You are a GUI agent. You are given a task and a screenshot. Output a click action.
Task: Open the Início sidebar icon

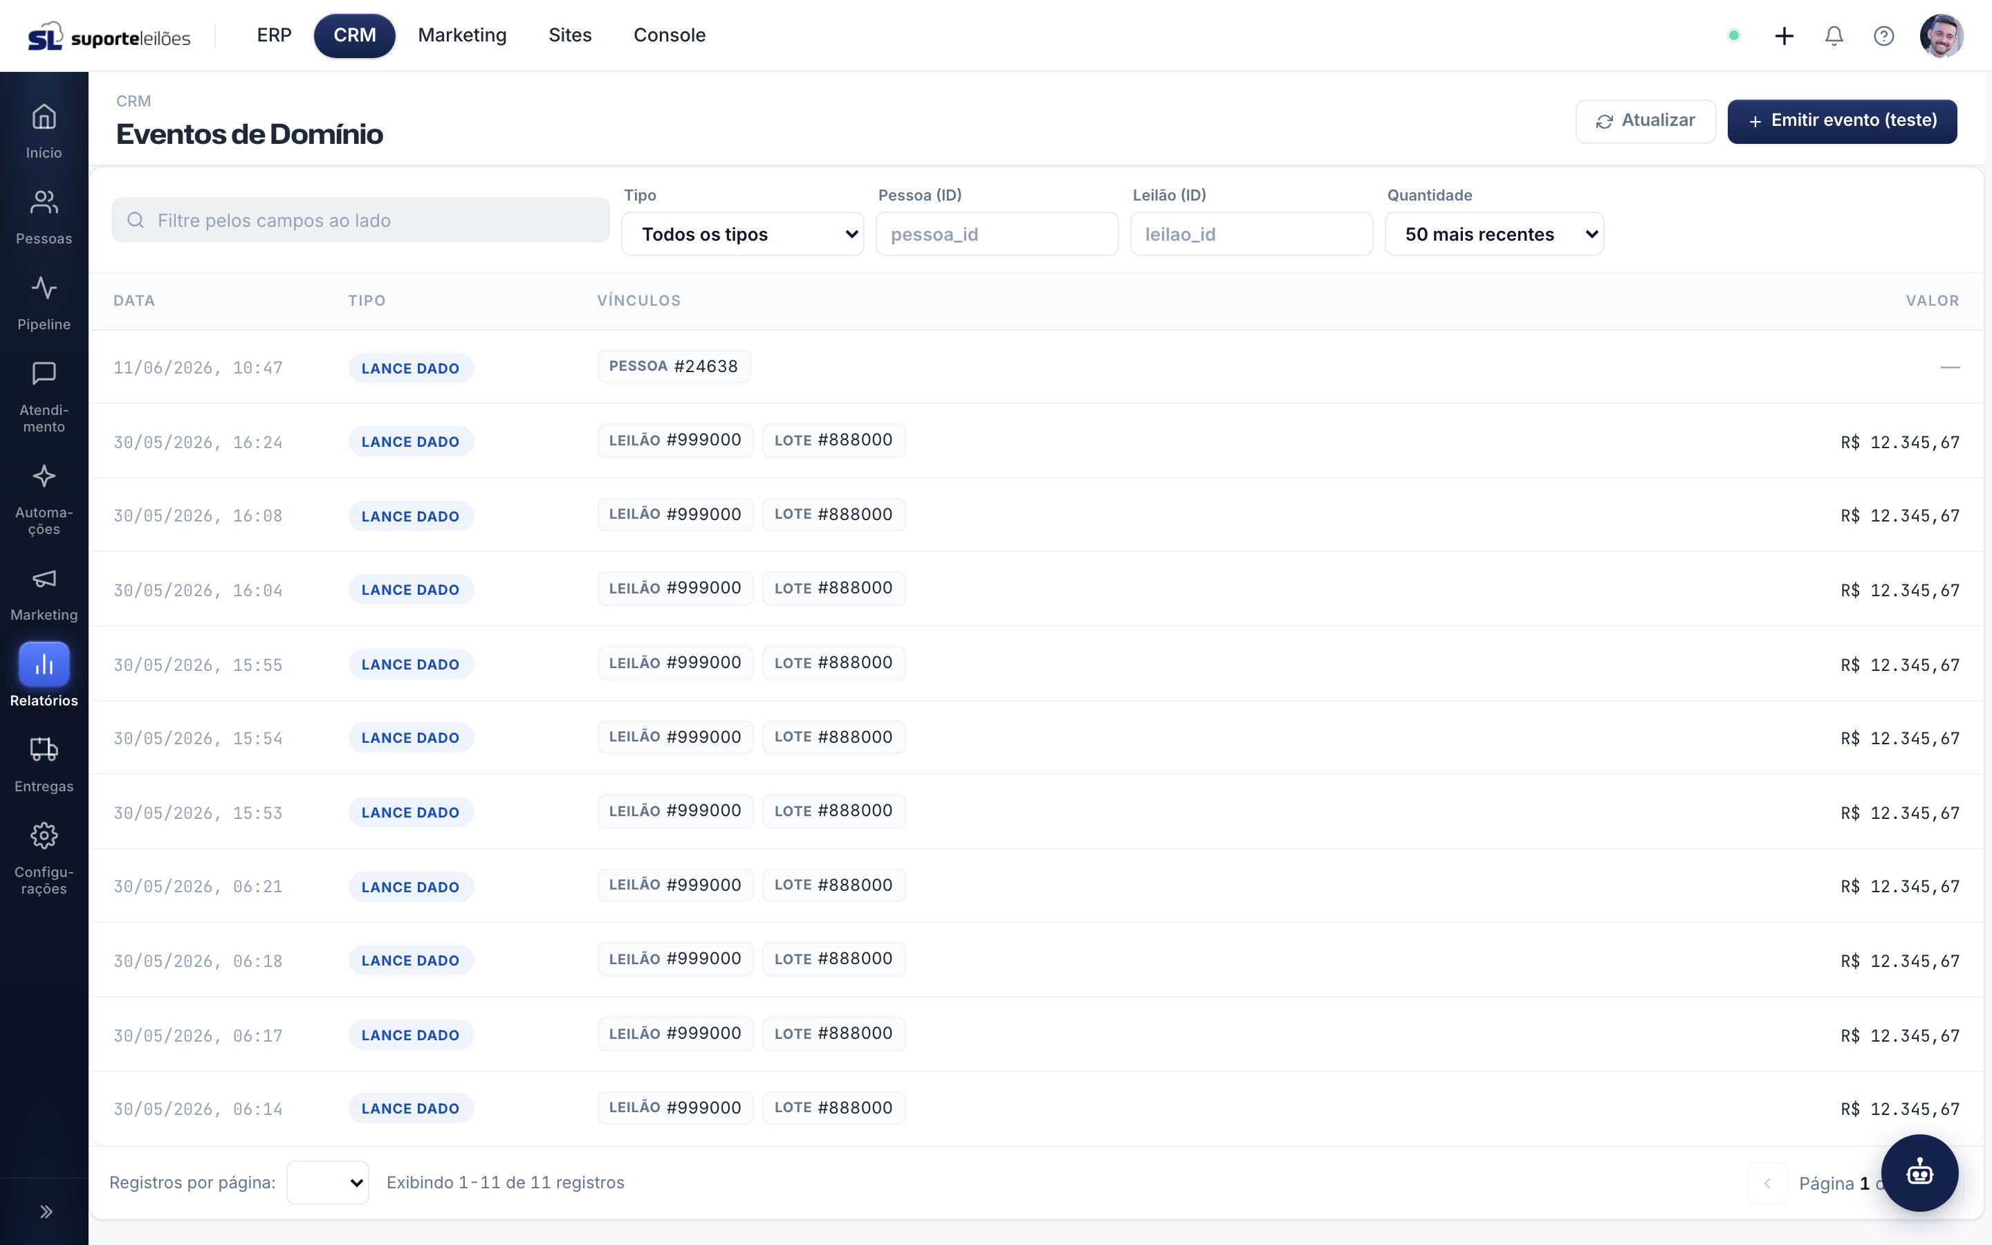click(x=44, y=116)
